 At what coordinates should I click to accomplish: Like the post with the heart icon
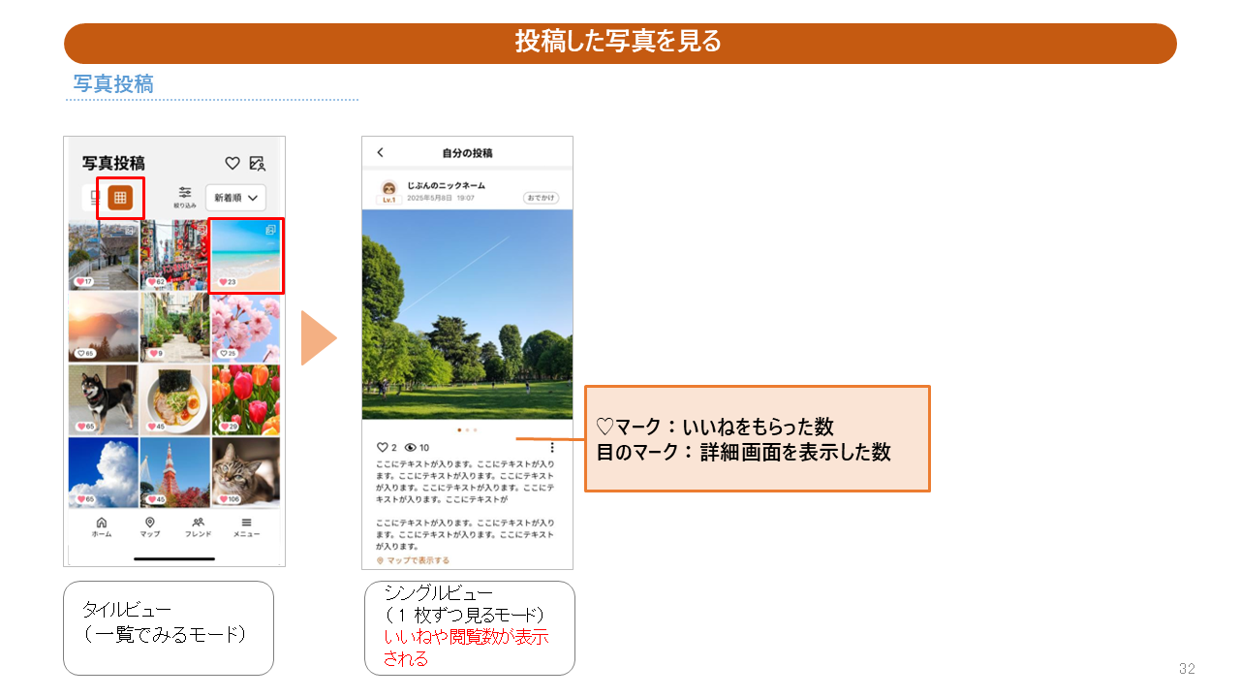382,448
